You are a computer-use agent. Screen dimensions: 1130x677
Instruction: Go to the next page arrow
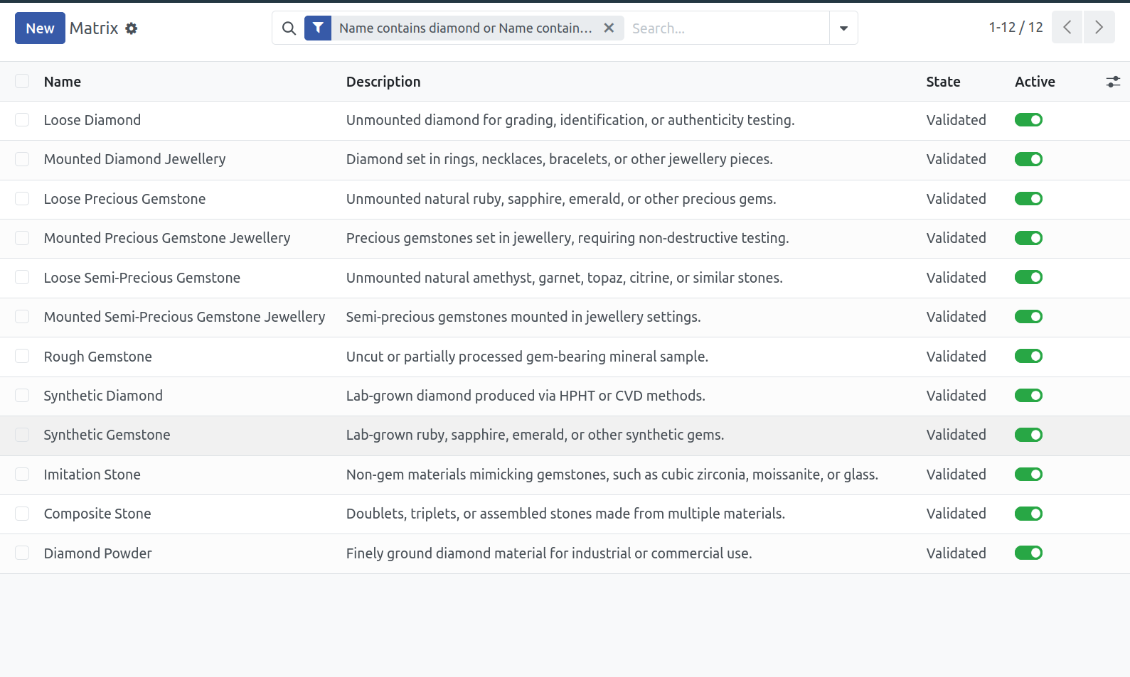[1099, 28]
